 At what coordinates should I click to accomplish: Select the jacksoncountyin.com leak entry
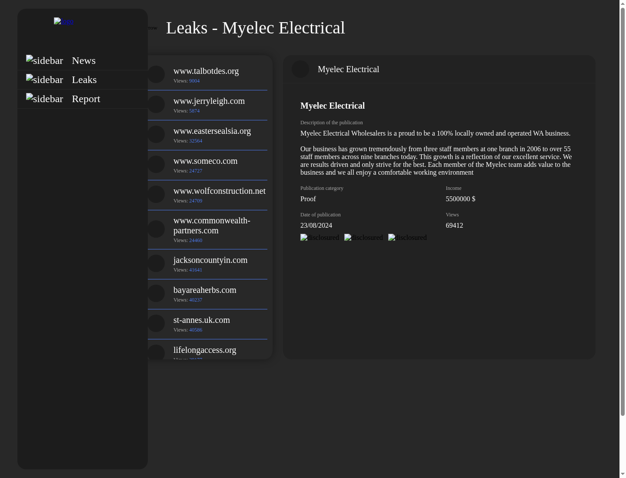207,264
